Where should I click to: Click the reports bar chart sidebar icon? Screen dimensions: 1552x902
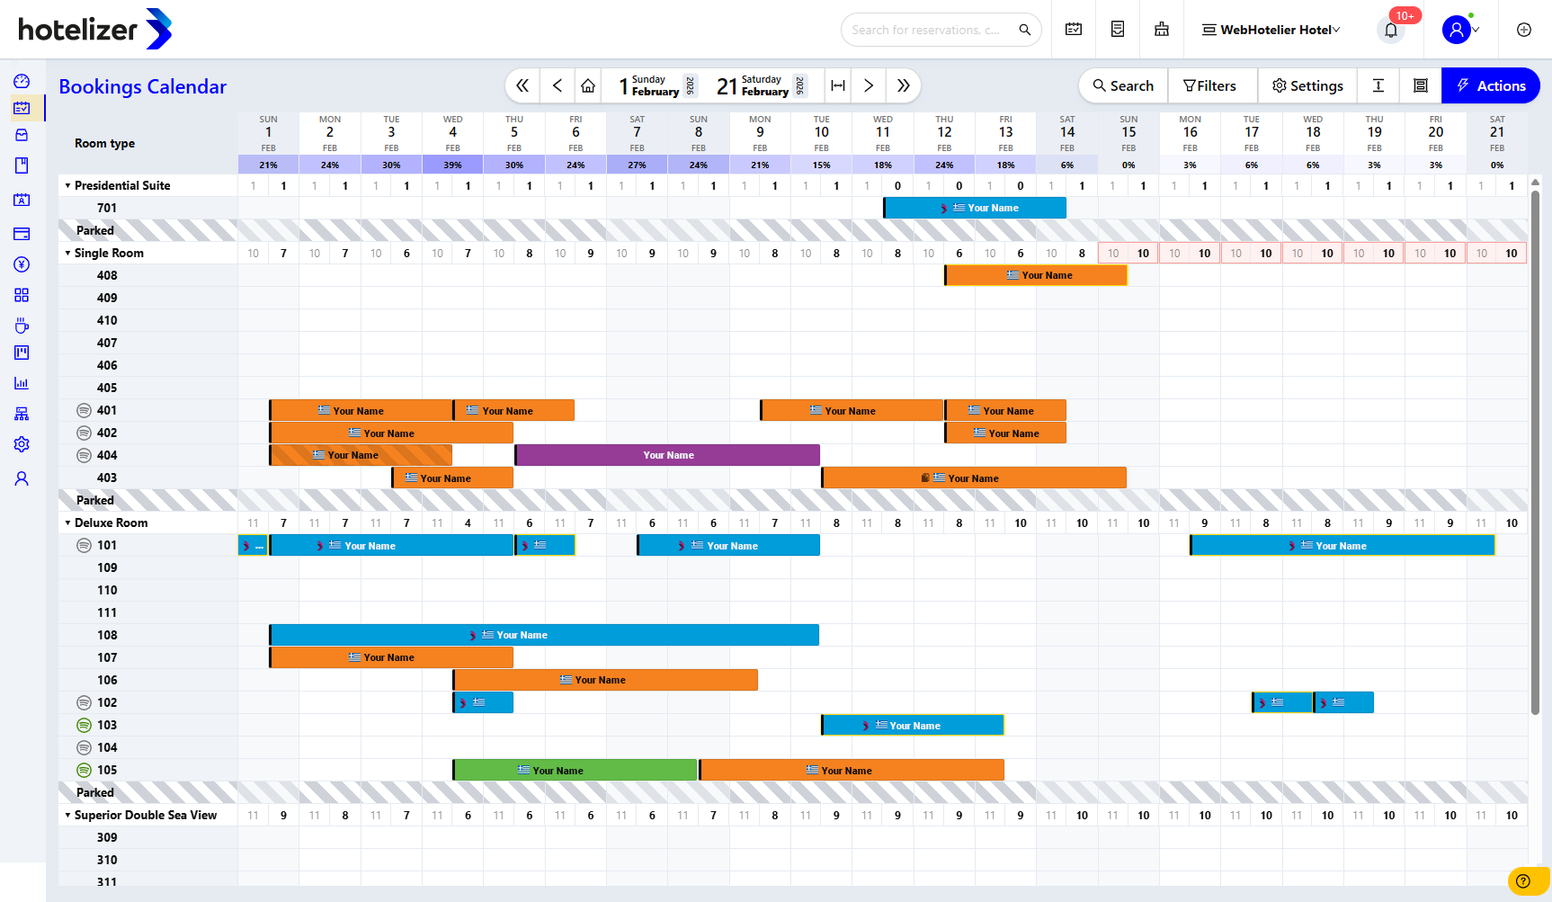(x=22, y=383)
